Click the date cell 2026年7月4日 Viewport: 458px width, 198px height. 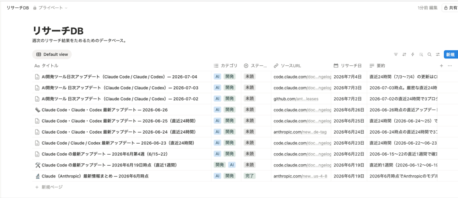[x=349, y=77]
